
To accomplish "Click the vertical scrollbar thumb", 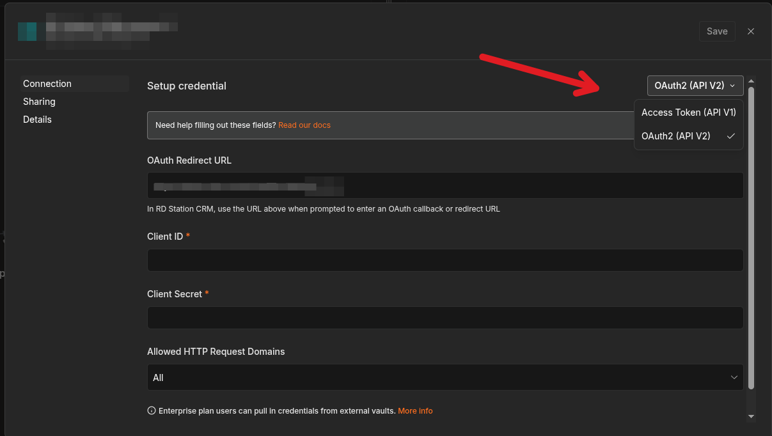I will coord(752,237).
